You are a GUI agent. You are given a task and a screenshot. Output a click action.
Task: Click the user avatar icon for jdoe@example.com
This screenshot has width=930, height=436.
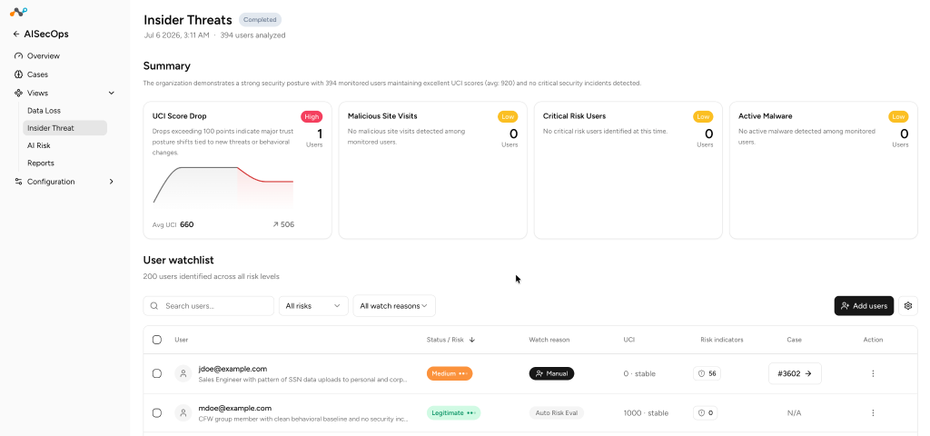click(x=183, y=373)
